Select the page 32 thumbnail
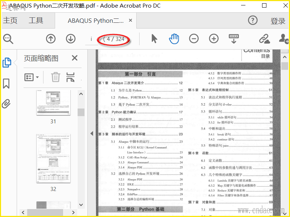The image size is (290, 217). click(53, 158)
